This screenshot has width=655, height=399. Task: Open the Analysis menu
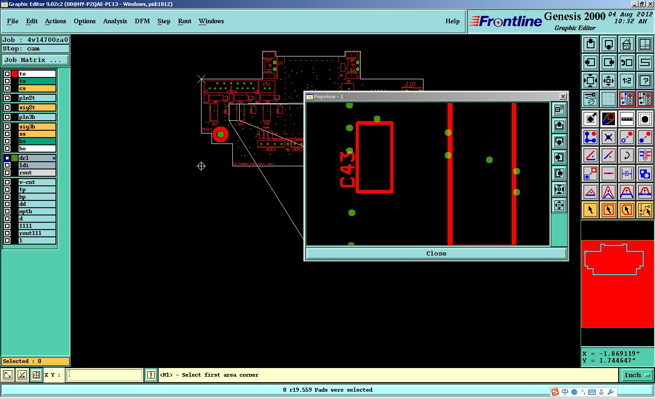coord(115,21)
